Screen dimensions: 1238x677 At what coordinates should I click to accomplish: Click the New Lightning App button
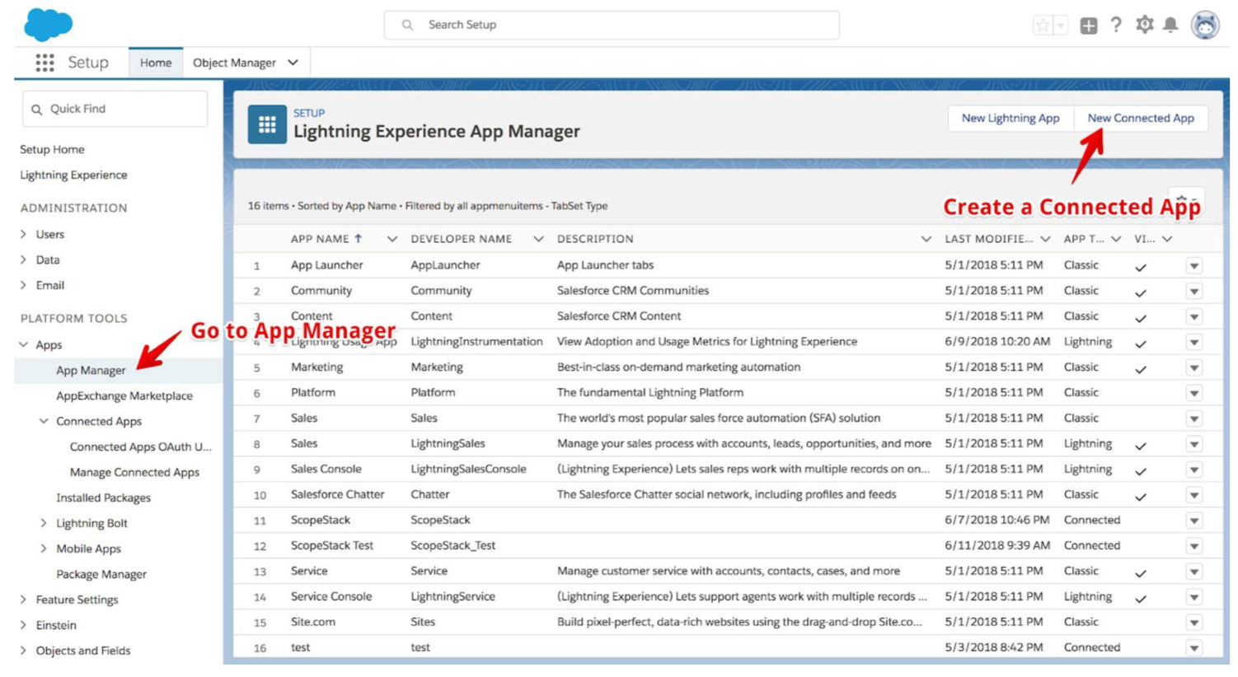(x=1011, y=118)
